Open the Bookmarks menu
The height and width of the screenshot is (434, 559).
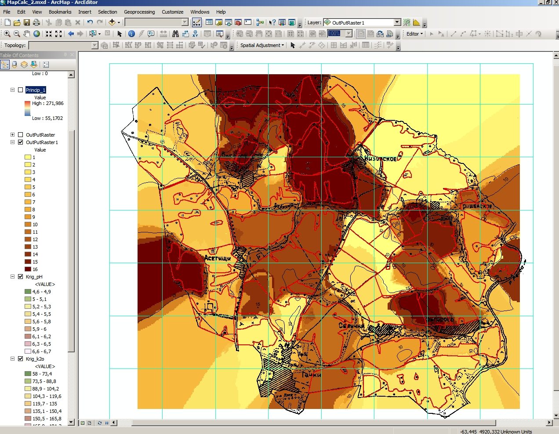[x=60, y=12]
